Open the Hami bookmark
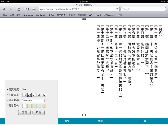The height and width of the screenshot is (126, 168). (x=98, y=15)
